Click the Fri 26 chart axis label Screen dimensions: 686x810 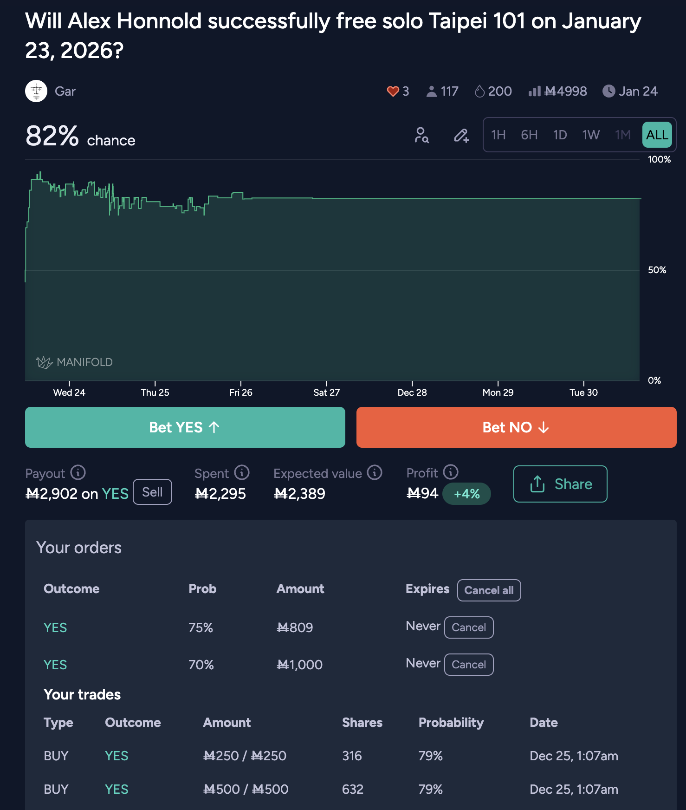tap(241, 392)
